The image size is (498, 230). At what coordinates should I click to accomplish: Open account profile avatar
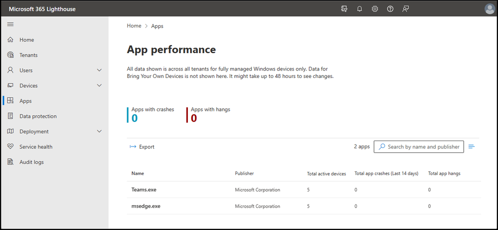pyautogui.click(x=490, y=9)
